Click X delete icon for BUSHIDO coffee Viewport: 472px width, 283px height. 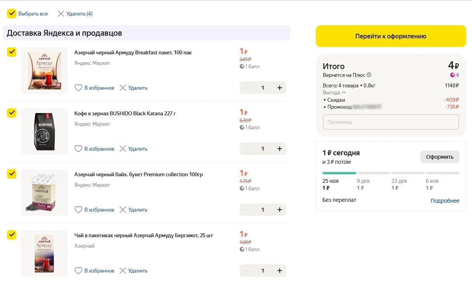coord(123,149)
